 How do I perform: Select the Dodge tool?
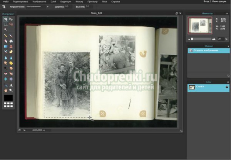point(6,68)
